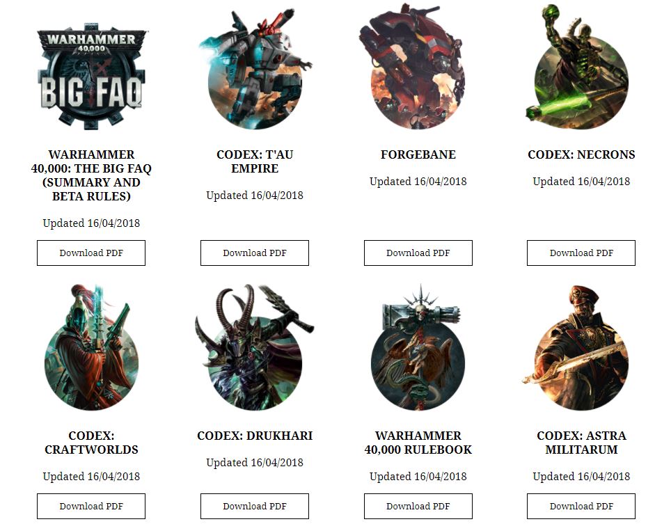The image size is (655, 524).
Task: Download PDF for Codex: Necrons
Action: pyautogui.click(x=581, y=253)
